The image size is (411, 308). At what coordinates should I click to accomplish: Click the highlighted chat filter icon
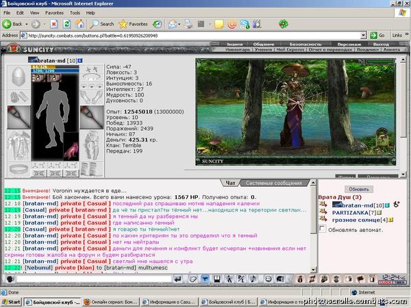(x=205, y=279)
